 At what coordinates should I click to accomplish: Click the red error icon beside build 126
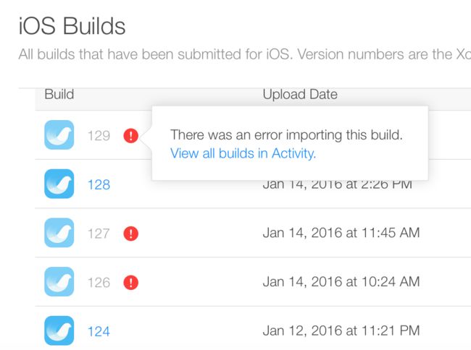click(131, 282)
